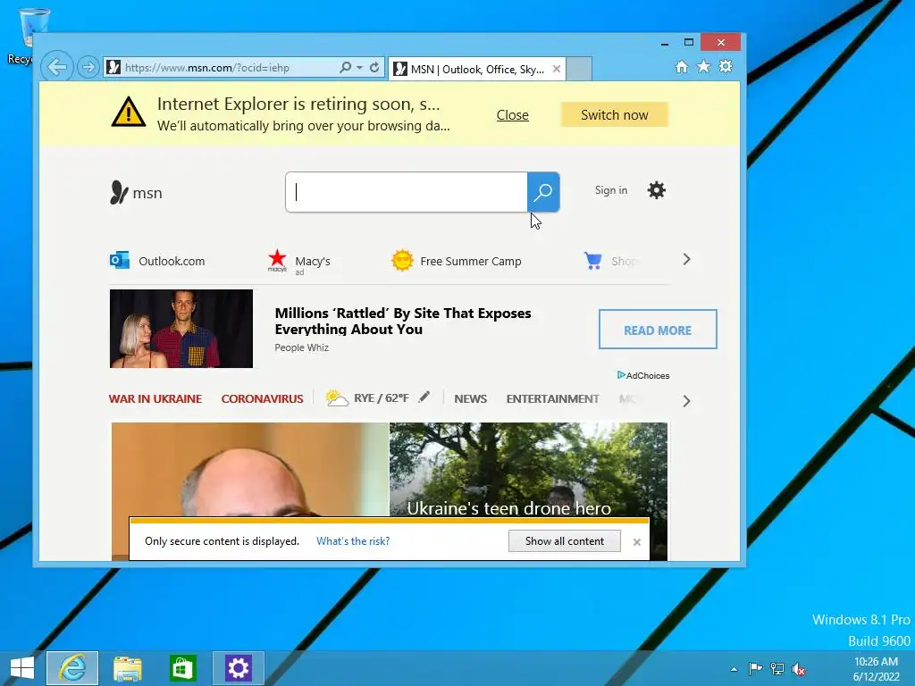
Task: Click the shopping cart icon
Action: click(593, 260)
